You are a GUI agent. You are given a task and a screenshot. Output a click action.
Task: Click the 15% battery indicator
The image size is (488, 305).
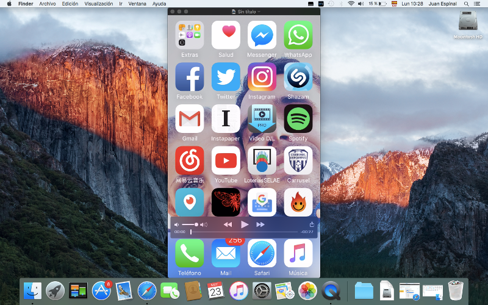pyautogui.click(x=378, y=4)
